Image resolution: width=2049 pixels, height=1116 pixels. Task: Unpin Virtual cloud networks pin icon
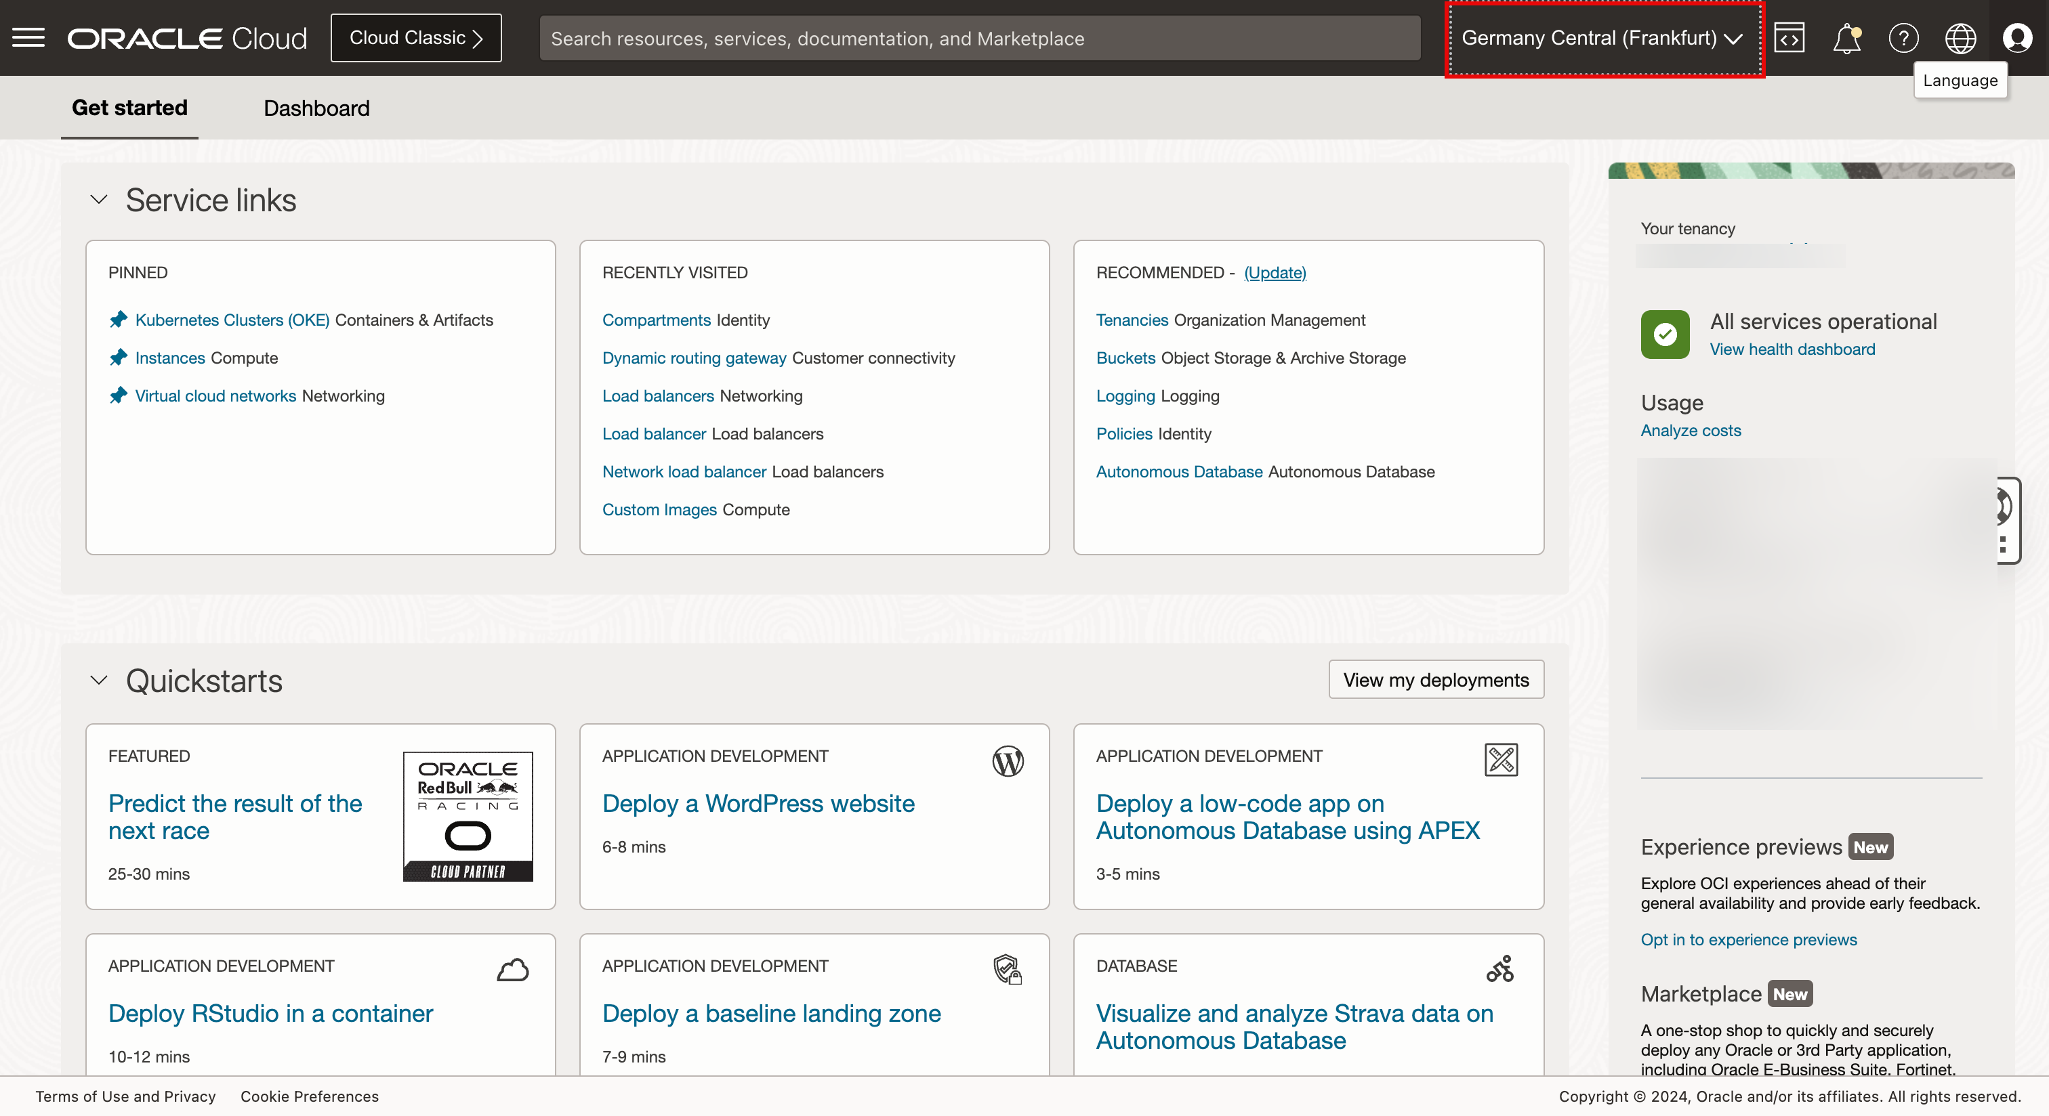click(x=119, y=396)
